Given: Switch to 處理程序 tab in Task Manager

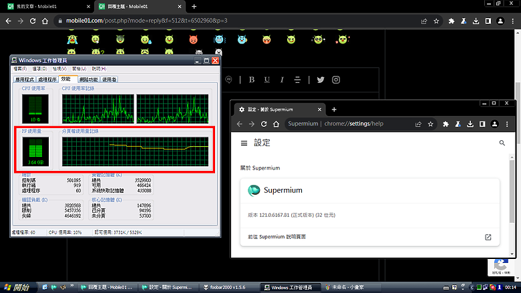Looking at the screenshot, I should click(x=47, y=79).
